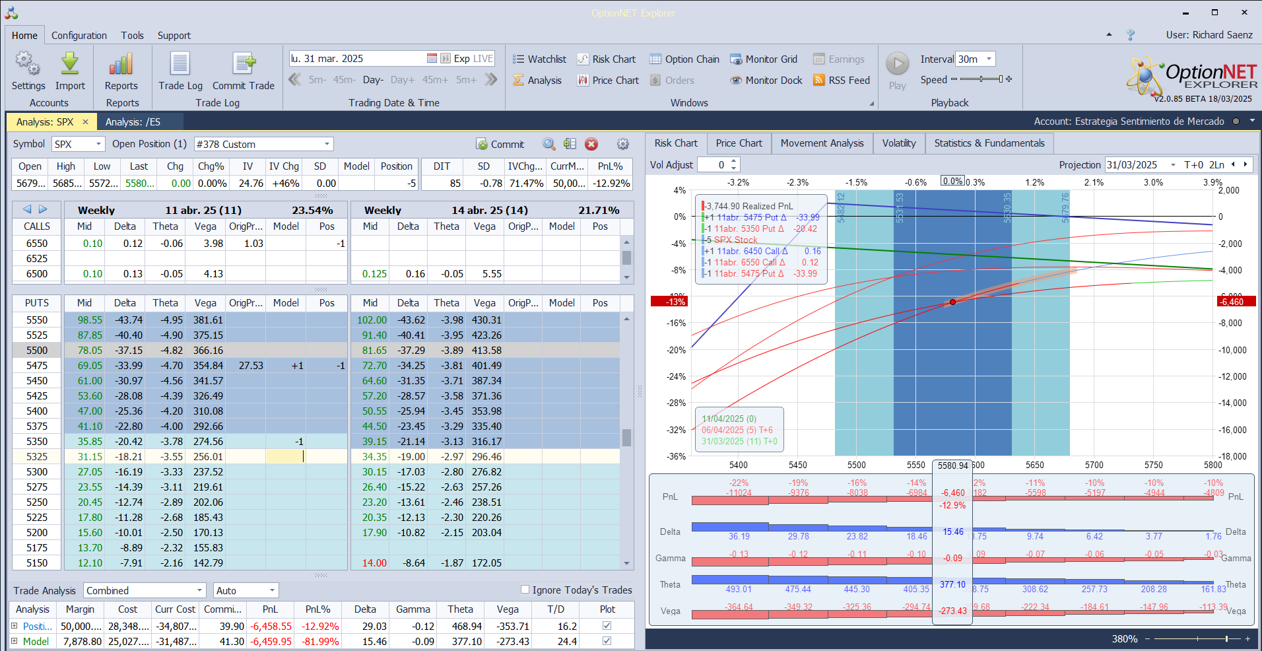Click the 5m- time step button
Viewport: 1262px width, 651px height.
click(317, 80)
